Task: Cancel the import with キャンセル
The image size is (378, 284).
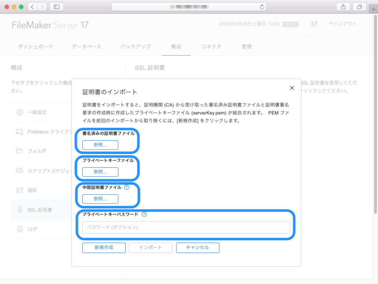Action: (x=198, y=247)
